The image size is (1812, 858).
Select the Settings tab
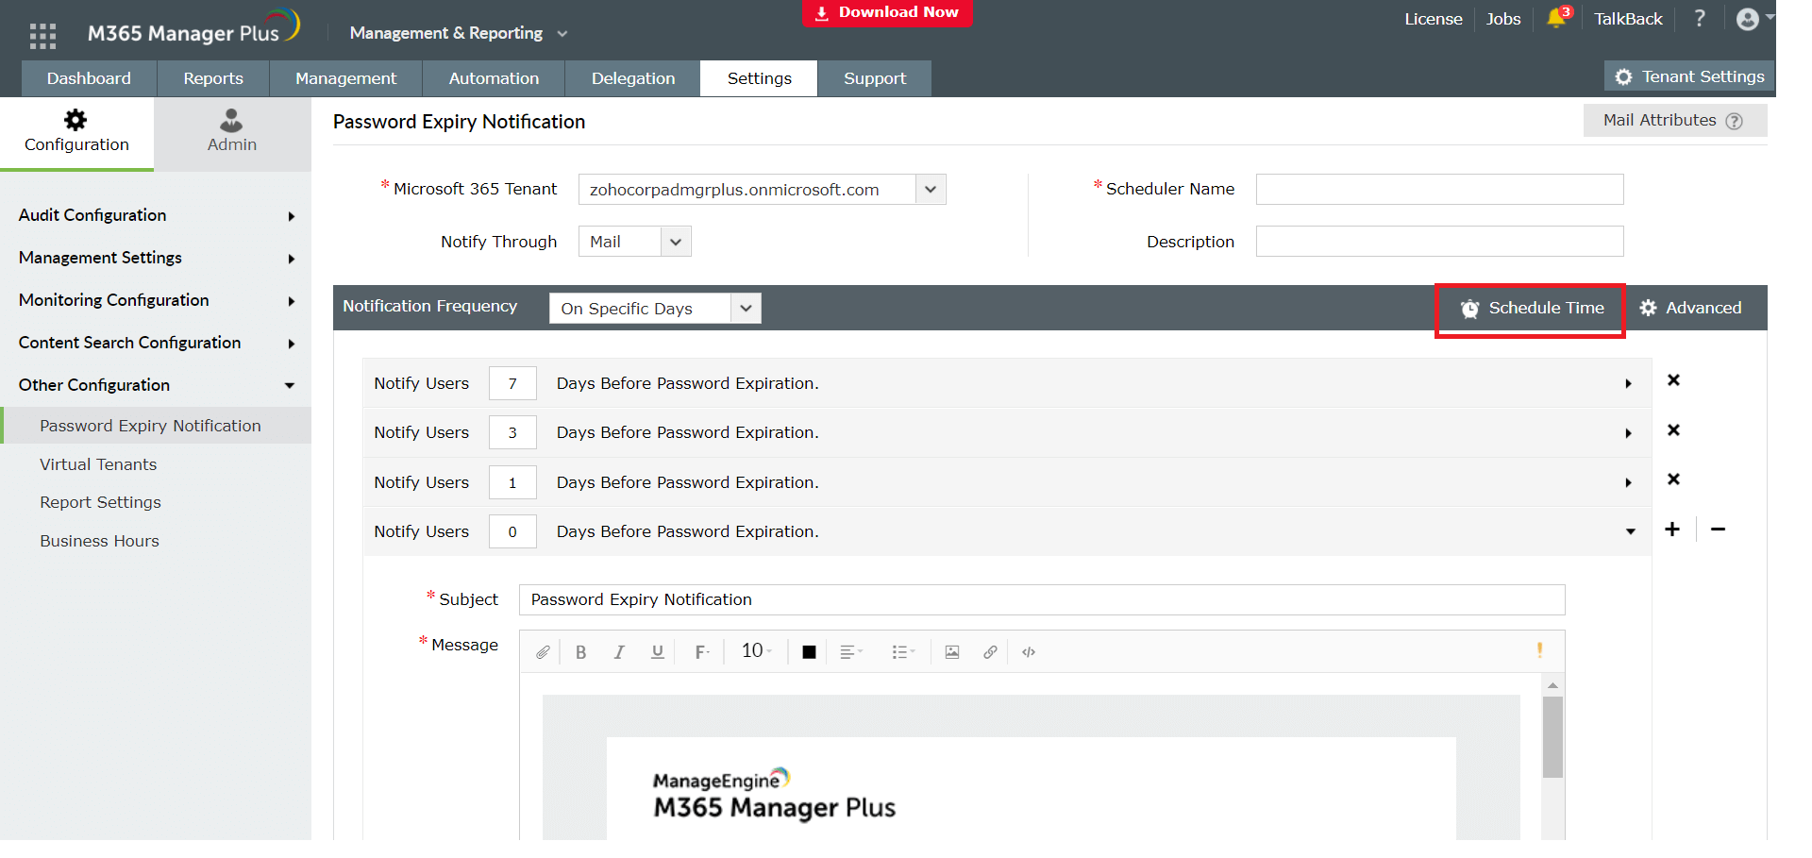click(x=760, y=78)
